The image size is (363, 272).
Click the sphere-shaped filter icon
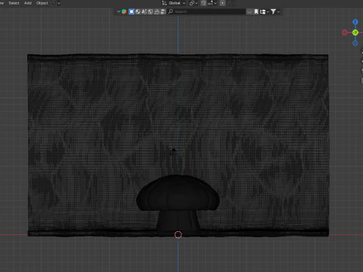tap(138, 11)
